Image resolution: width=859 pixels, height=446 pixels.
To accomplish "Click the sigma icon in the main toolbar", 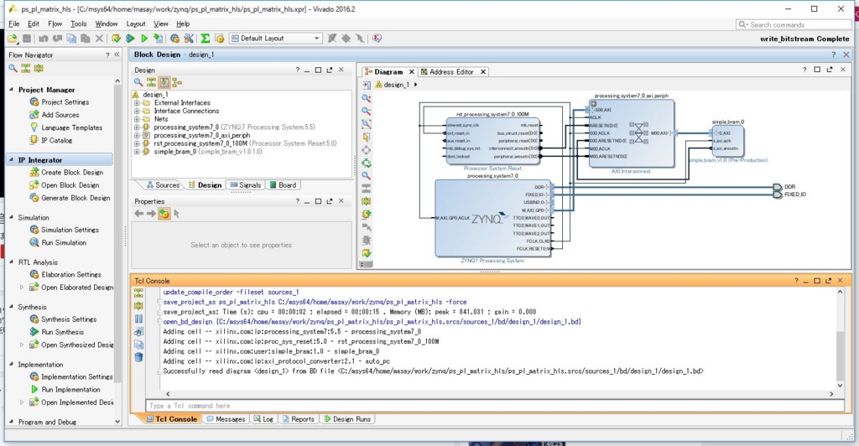I will 205,39.
